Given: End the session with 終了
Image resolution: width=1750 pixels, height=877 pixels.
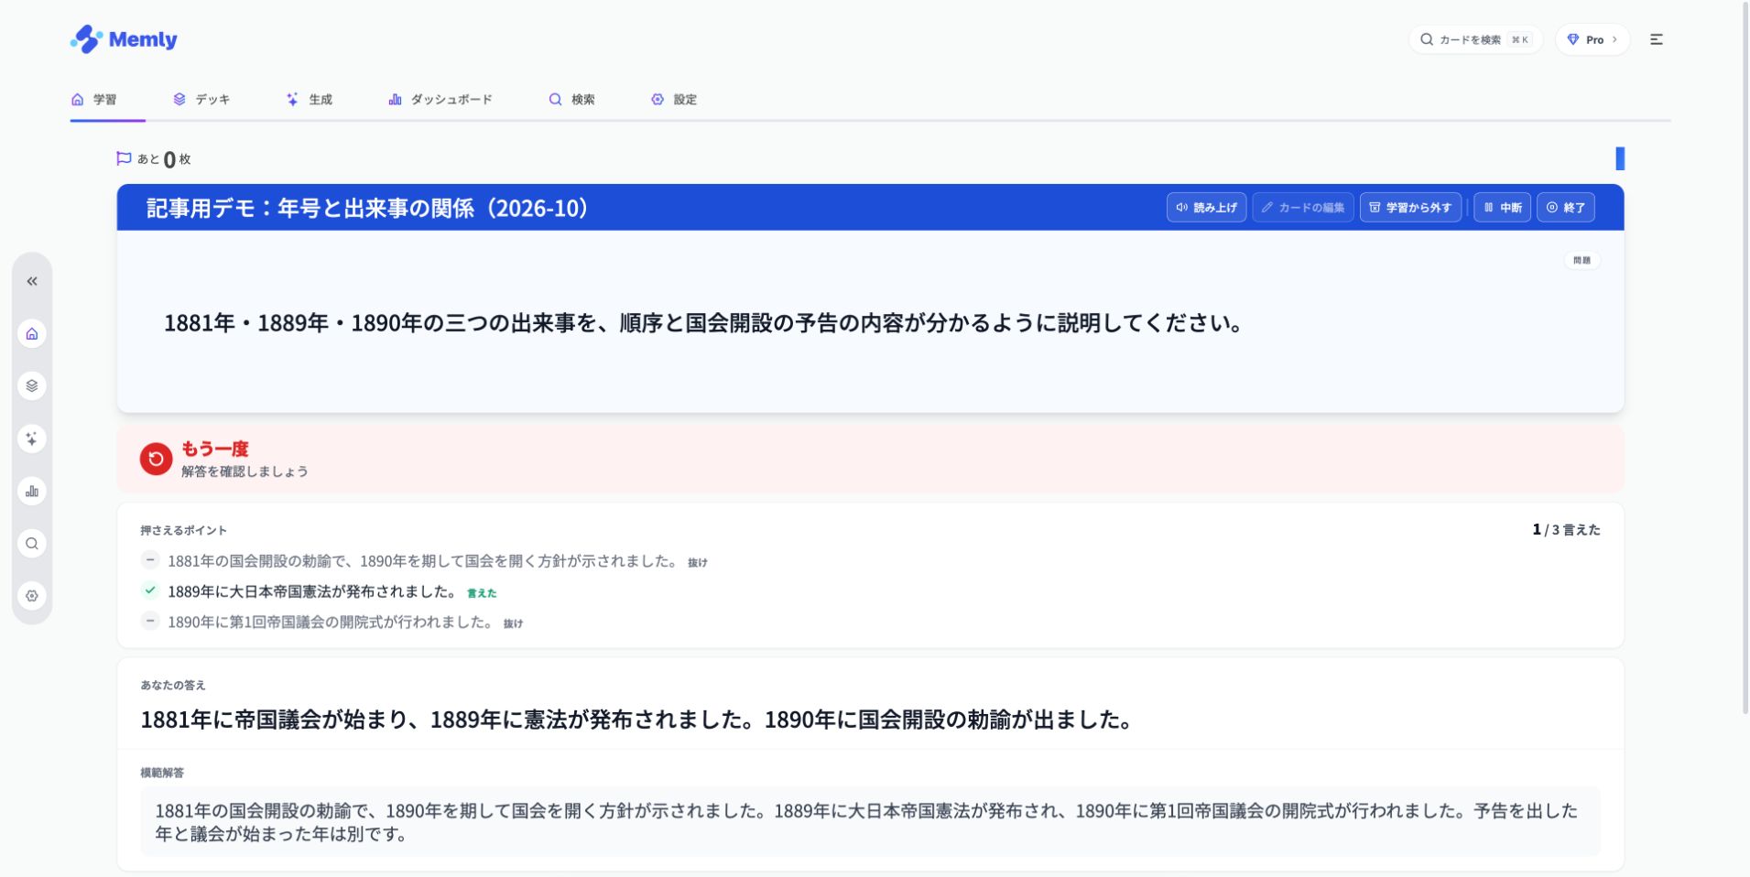Looking at the screenshot, I should (1566, 208).
